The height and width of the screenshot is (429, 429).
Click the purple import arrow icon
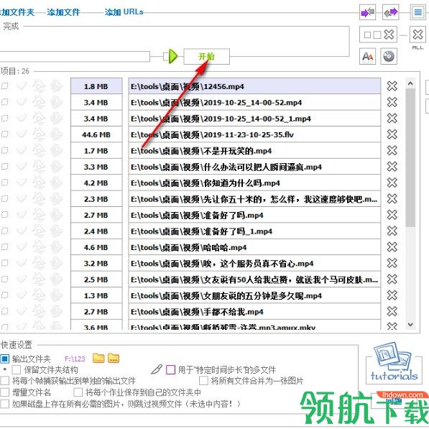click(367, 12)
